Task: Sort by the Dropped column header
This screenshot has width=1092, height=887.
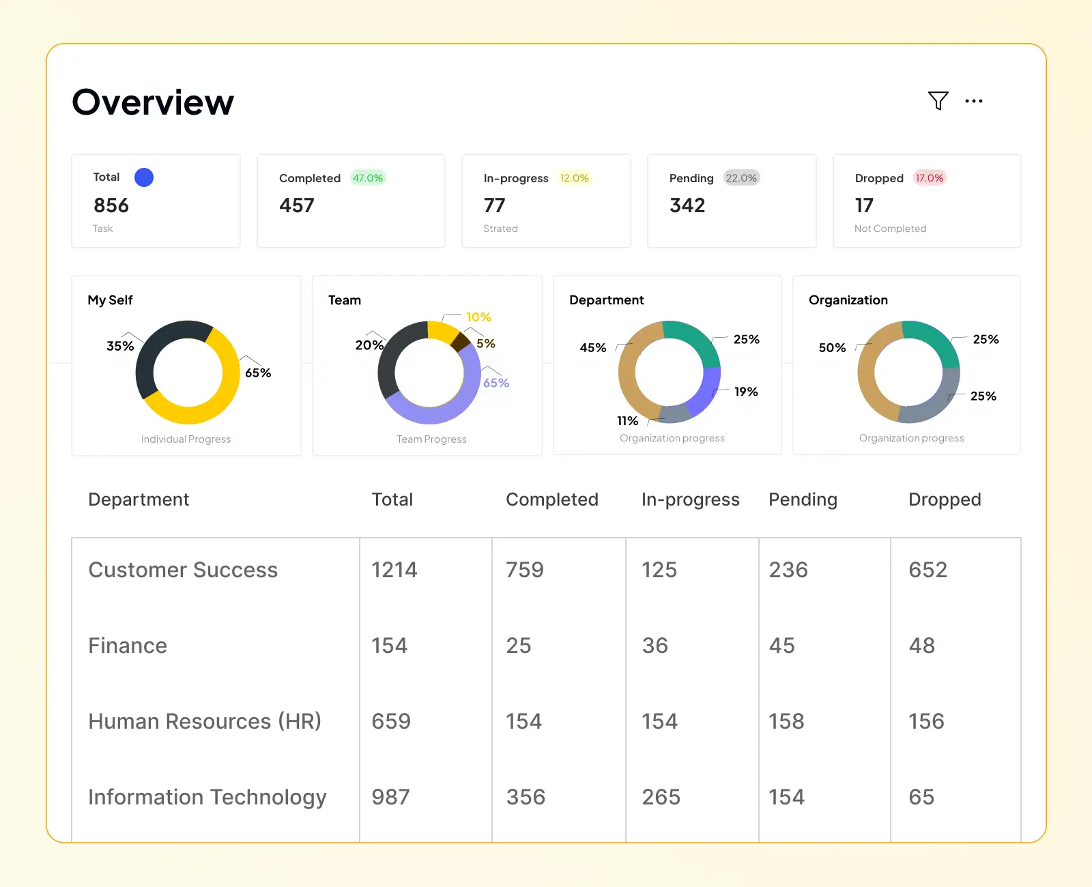Action: pos(945,499)
